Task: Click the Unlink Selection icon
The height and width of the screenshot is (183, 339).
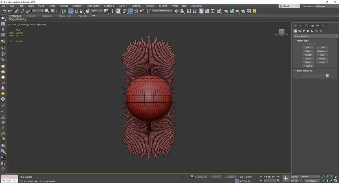Action: pos(22,11)
